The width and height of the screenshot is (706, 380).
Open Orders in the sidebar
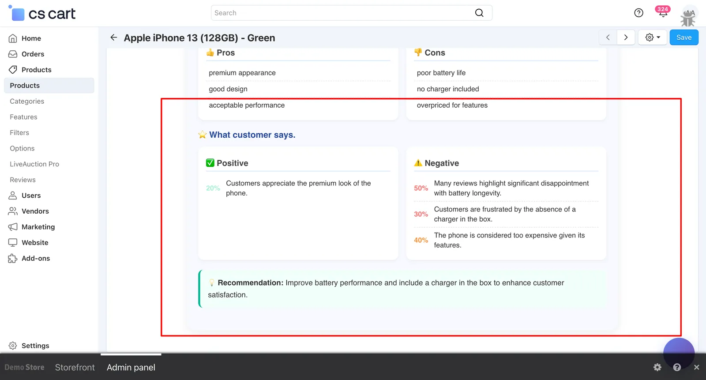[x=33, y=54]
